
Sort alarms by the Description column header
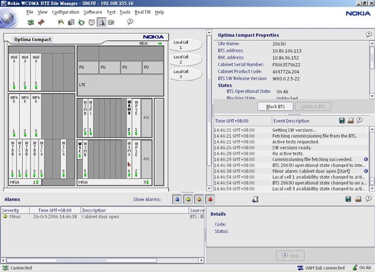coord(135,210)
